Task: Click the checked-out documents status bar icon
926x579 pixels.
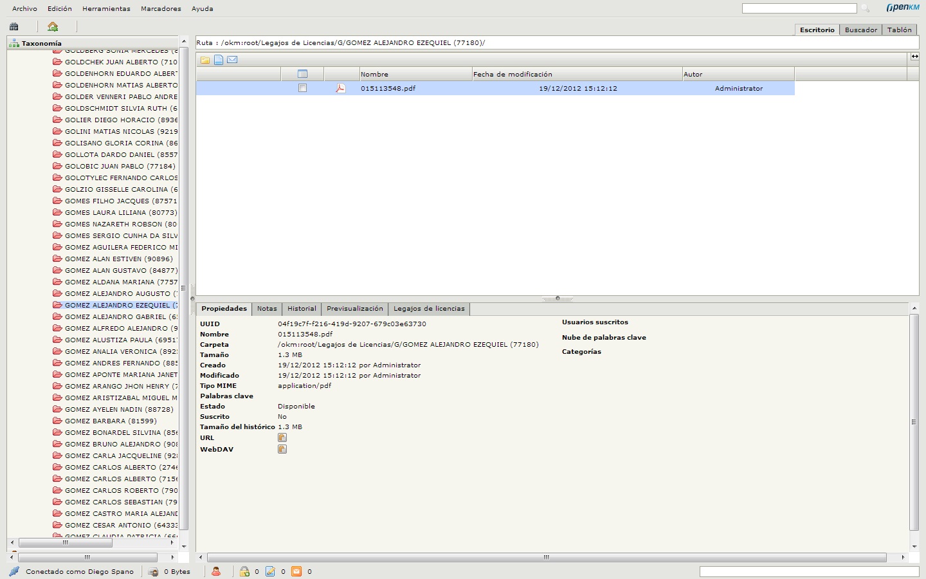Action: point(271,571)
